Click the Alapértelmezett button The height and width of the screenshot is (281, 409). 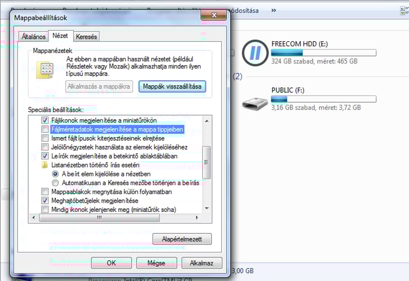(x=182, y=239)
